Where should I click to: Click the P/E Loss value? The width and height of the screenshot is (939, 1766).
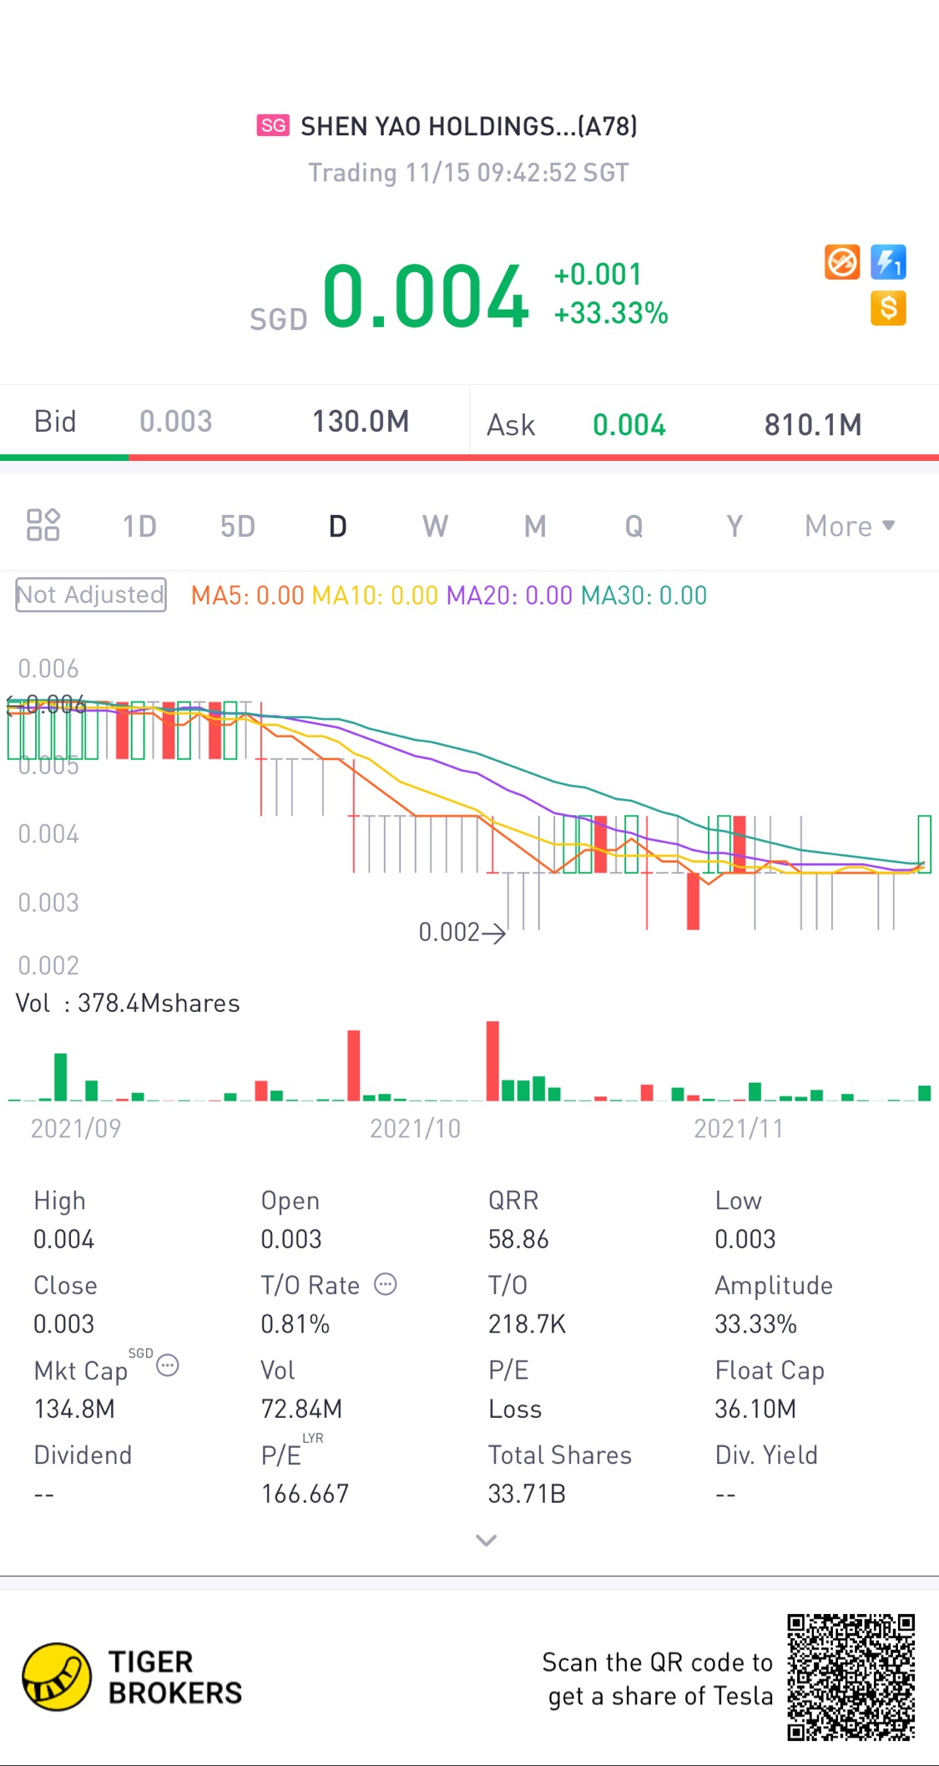pos(515,1409)
